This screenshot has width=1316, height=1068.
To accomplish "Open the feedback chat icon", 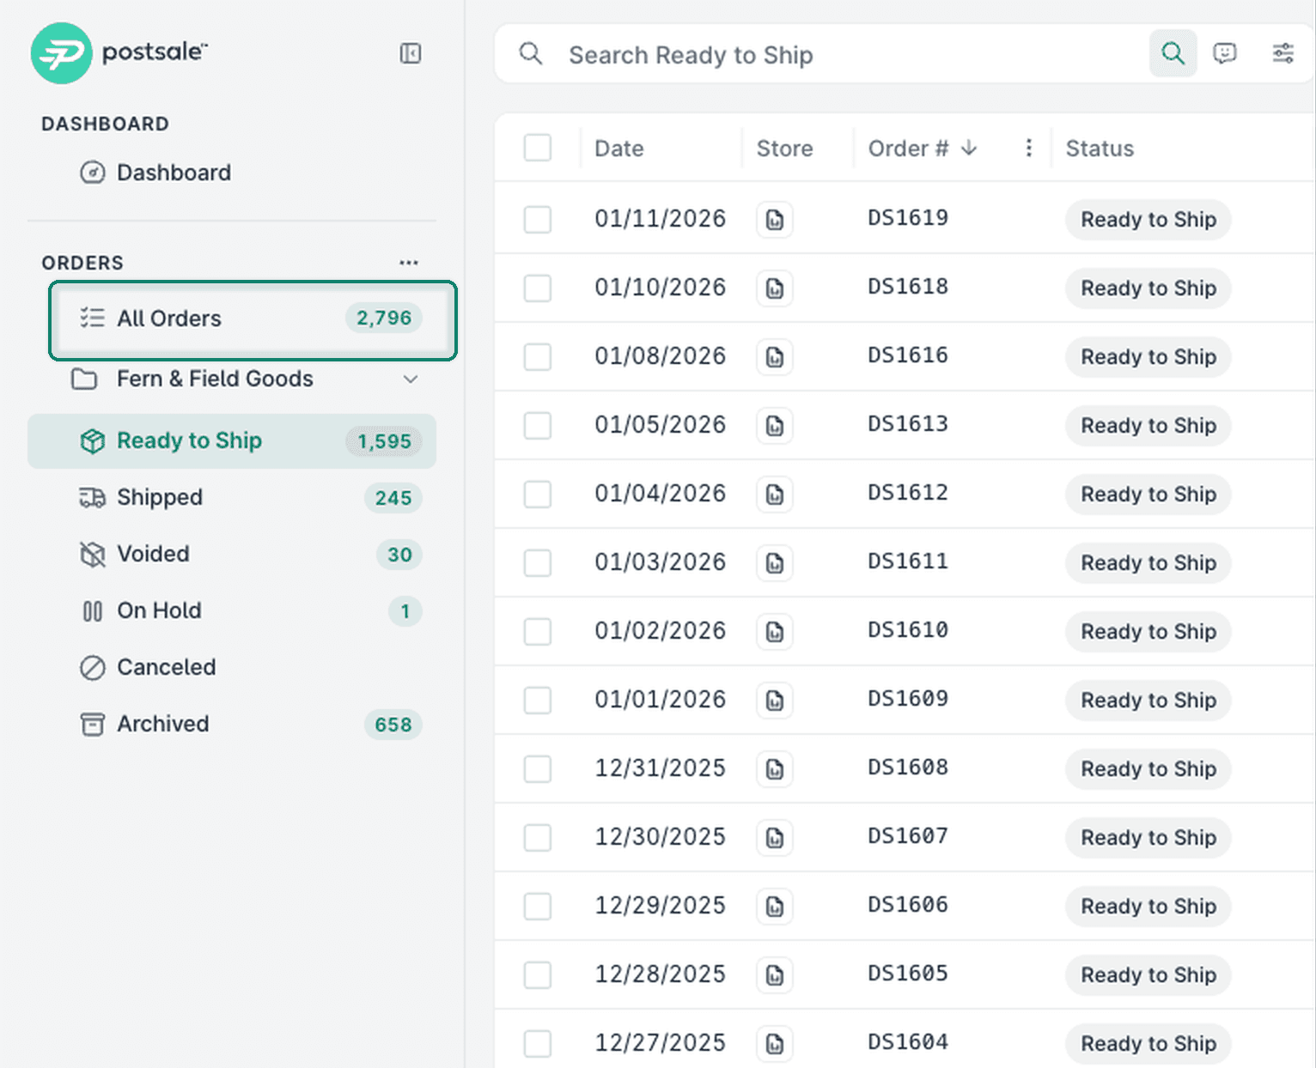I will click(1224, 53).
